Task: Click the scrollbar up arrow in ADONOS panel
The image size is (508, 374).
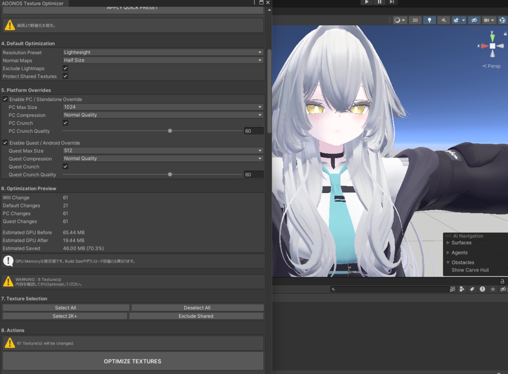Action: [x=269, y=10]
